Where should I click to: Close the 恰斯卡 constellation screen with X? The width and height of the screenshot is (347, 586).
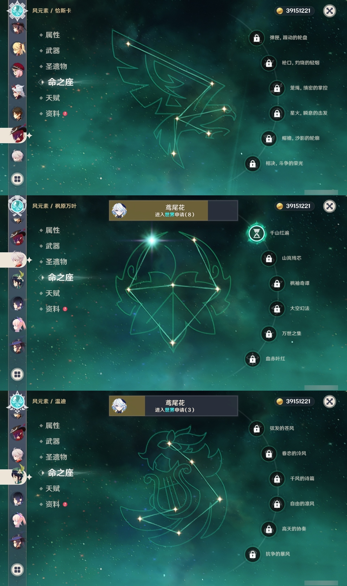coord(330,11)
